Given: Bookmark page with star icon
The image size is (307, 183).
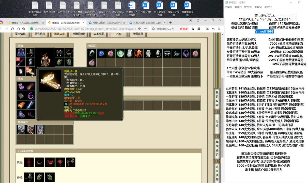Looking at the screenshot, I should tap(139, 29).
